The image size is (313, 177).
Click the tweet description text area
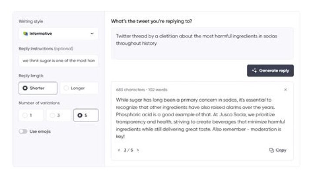click(202, 43)
